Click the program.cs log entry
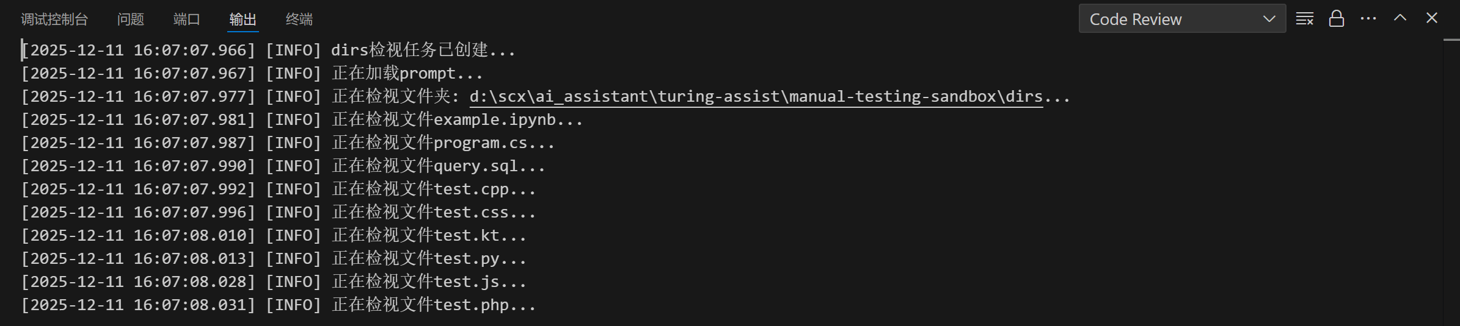This screenshot has height=326, width=1460. click(x=443, y=143)
